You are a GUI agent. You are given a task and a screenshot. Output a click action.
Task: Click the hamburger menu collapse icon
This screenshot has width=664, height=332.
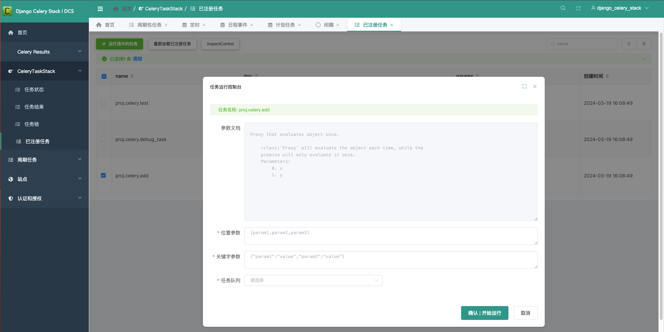(100, 9)
